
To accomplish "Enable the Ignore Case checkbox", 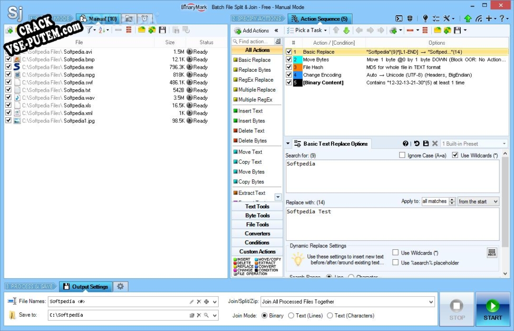I will (402, 155).
